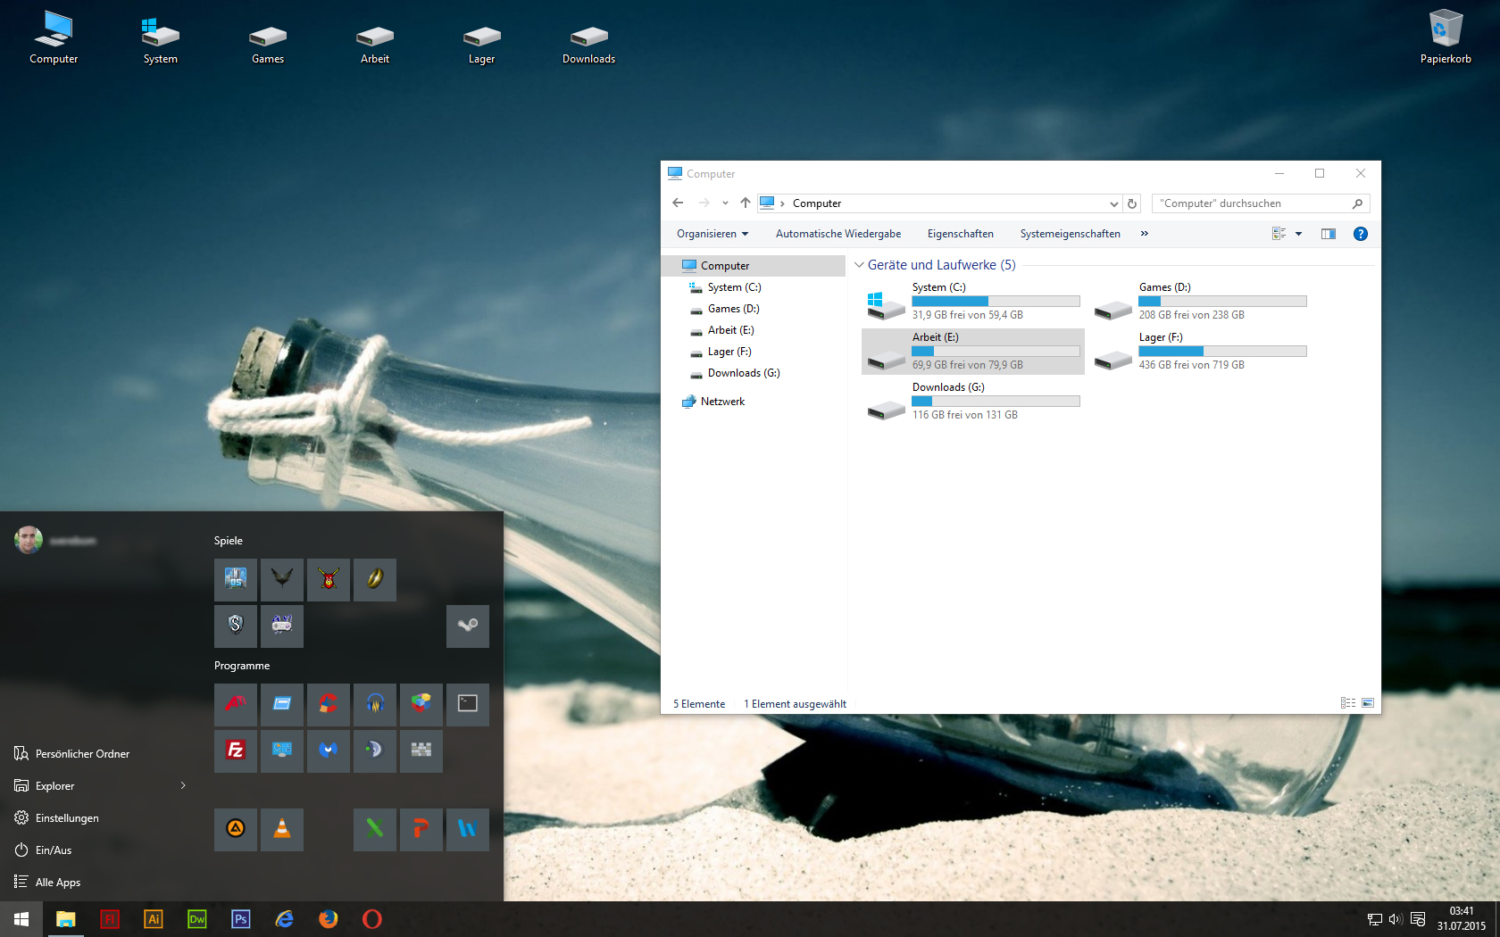
Task: Click the Explorer help question mark icon
Action: click(x=1361, y=234)
